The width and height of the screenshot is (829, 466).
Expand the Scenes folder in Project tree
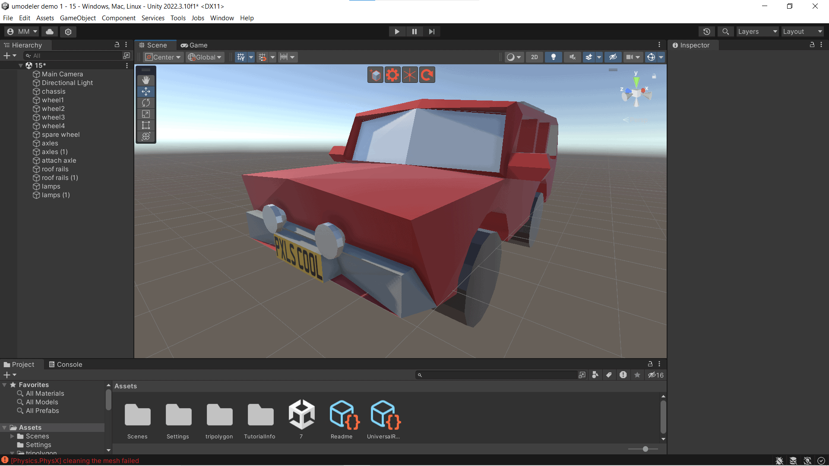(x=13, y=436)
